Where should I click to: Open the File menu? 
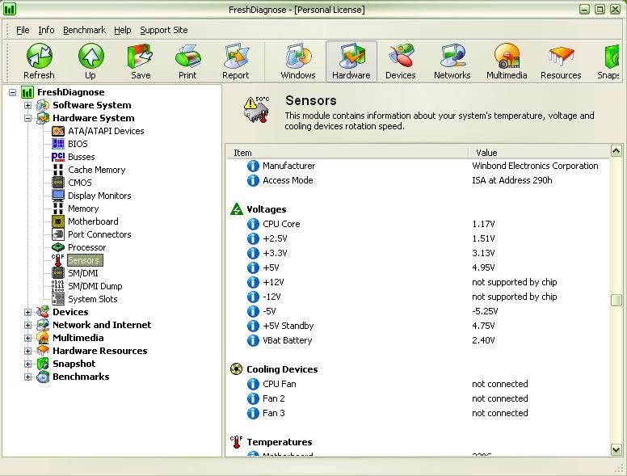click(23, 30)
